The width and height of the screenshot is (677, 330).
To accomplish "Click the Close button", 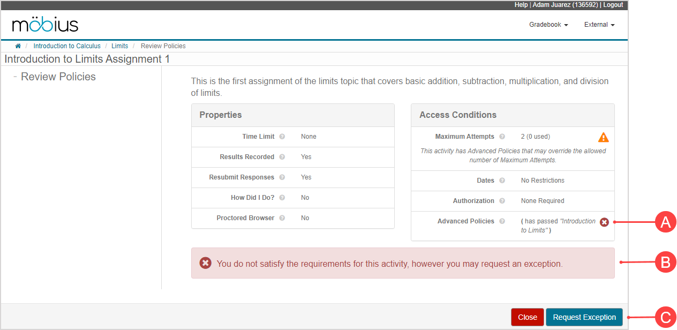I will pyautogui.click(x=527, y=317).
